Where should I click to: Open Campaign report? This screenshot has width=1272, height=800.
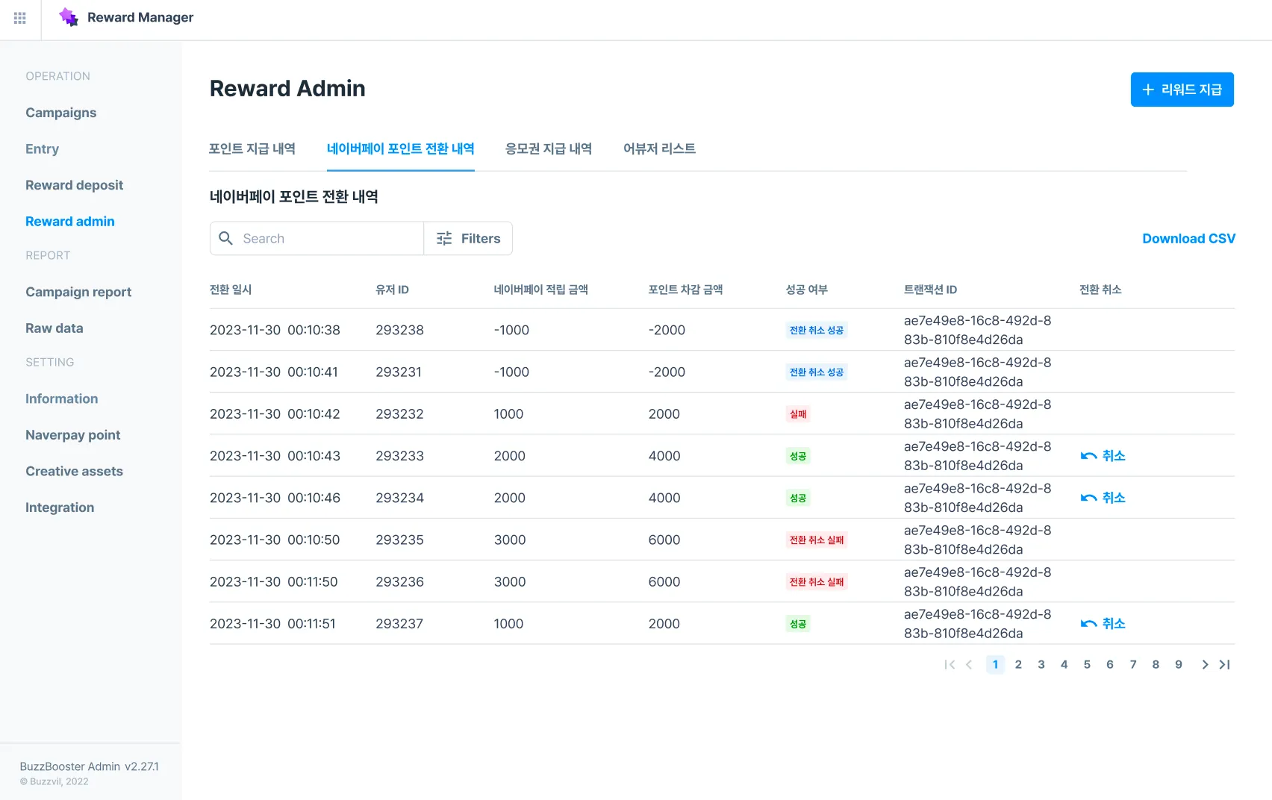tap(78, 292)
